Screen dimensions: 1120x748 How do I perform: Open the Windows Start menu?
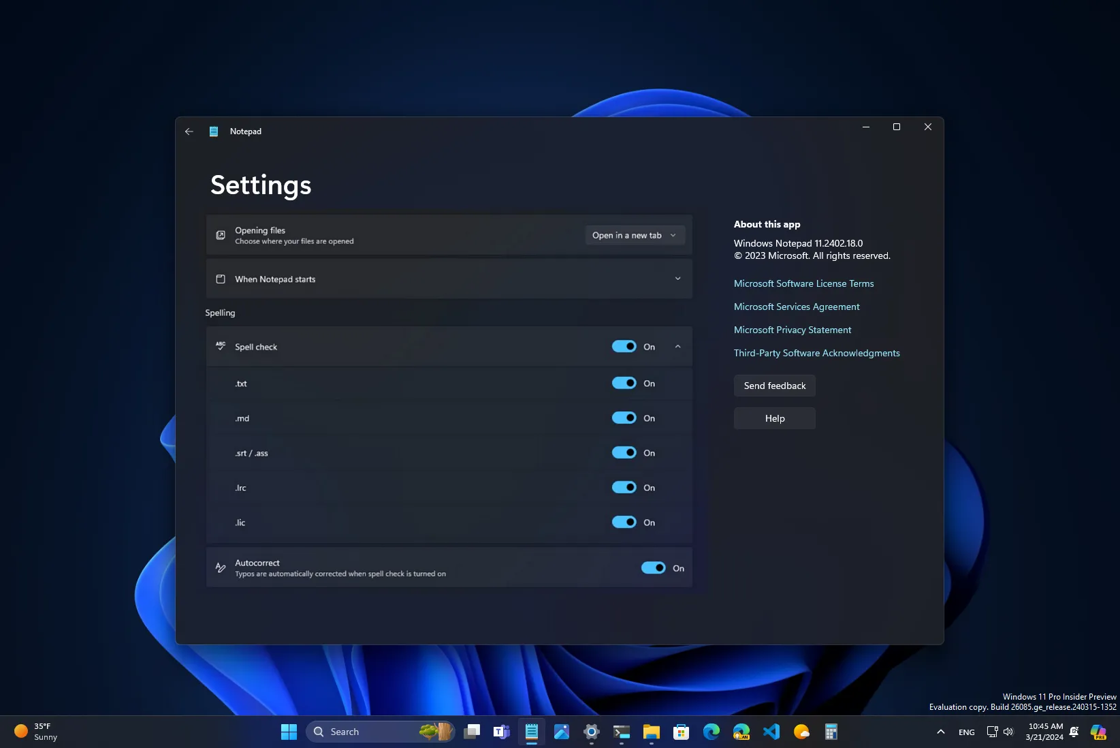(289, 732)
